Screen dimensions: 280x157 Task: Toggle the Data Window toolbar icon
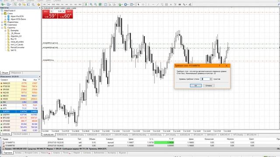click(20, 4)
